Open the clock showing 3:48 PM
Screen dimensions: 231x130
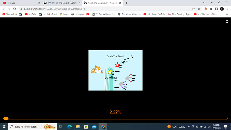[x=216, y=127]
